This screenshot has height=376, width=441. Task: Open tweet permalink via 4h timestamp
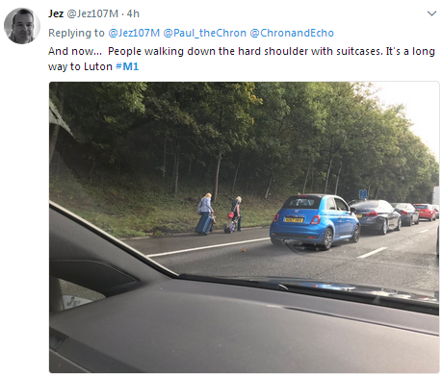pyautogui.click(x=133, y=13)
